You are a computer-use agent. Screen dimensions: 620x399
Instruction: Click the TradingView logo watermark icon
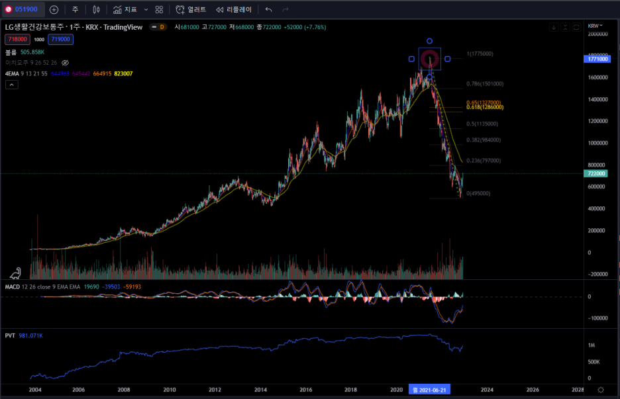point(15,273)
